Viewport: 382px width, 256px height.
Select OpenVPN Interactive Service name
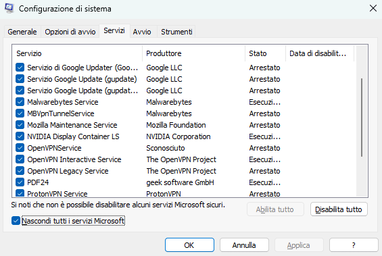[74, 159]
